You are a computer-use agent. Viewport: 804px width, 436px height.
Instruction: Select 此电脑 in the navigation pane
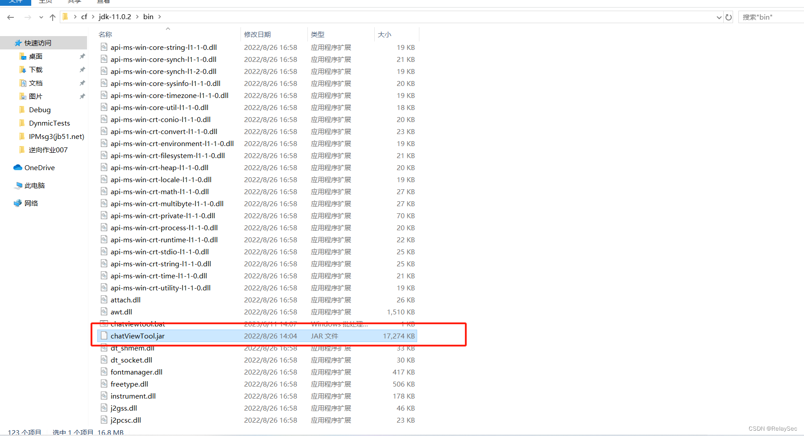point(35,185)
